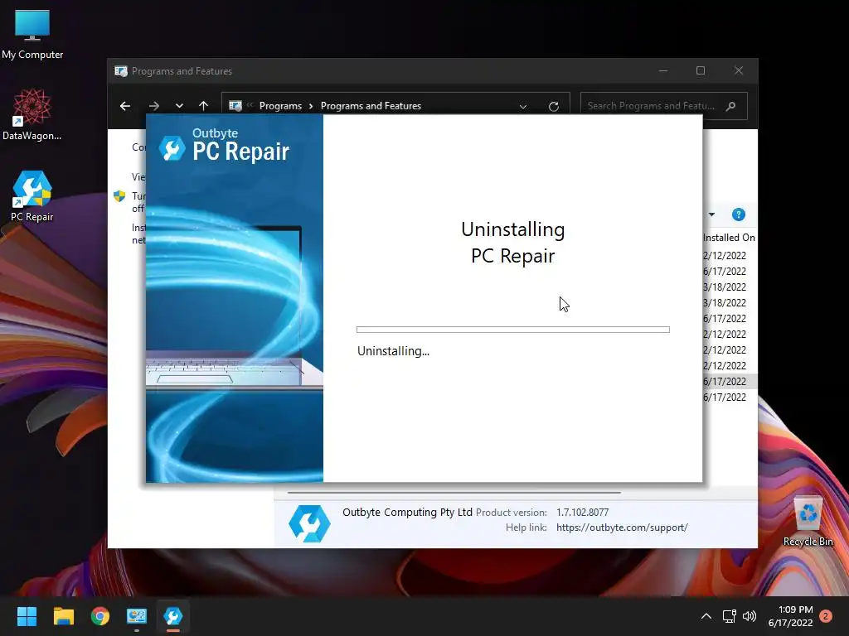This screenshot has width=849, height=636.
Task: Open the Recycle Bin on desktop
Action: tap(808, 521)
